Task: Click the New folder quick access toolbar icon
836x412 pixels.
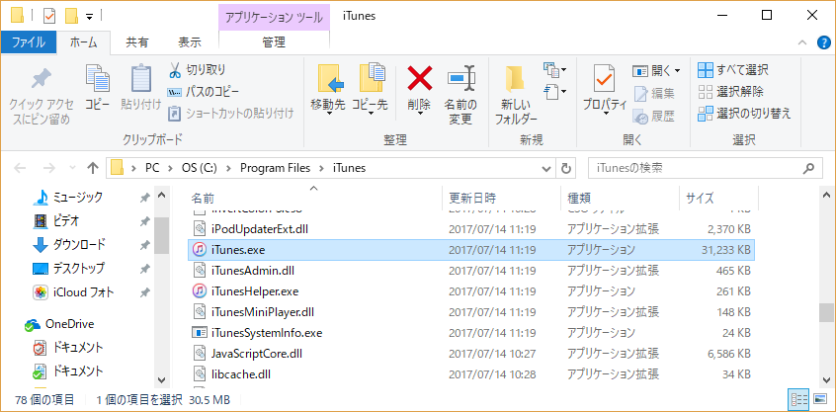Action: [71, 16]
